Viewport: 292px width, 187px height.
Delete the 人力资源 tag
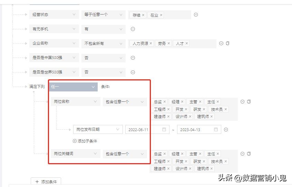point(151,43)
